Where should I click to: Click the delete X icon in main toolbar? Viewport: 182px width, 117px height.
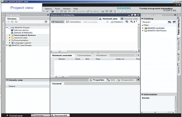(x=47, y=11)
